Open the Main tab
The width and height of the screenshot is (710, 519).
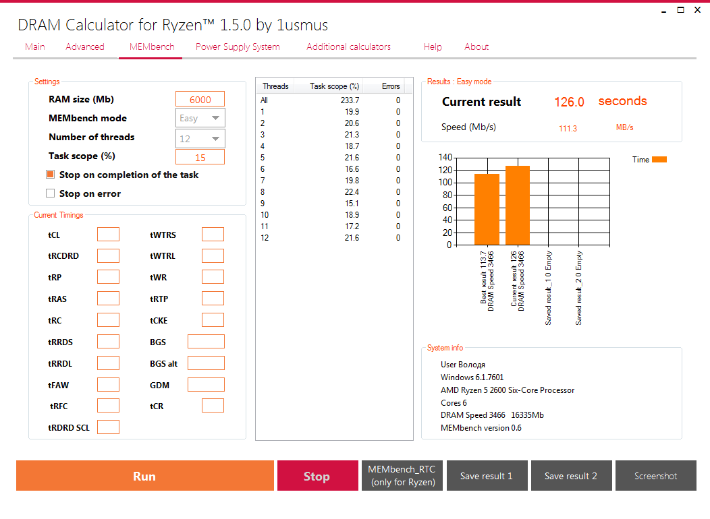(x=35, y=47)
